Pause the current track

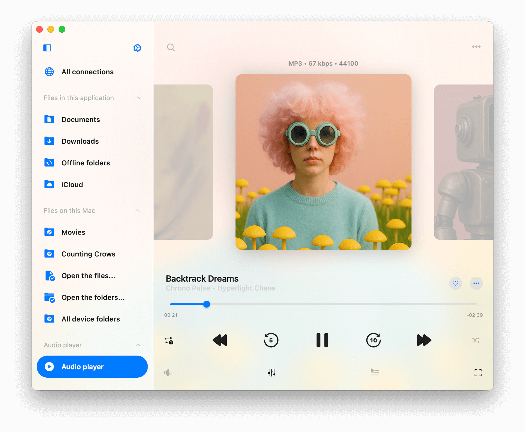pos(322,340)
